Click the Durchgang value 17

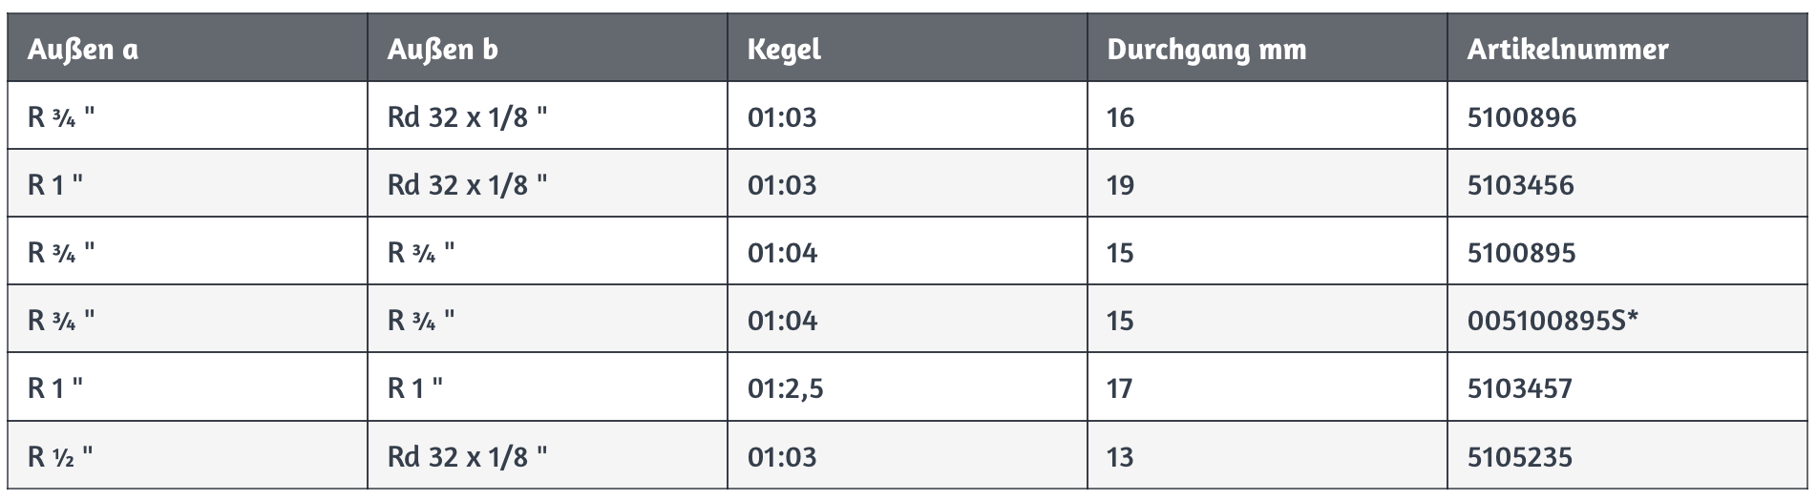(1120, 388)
